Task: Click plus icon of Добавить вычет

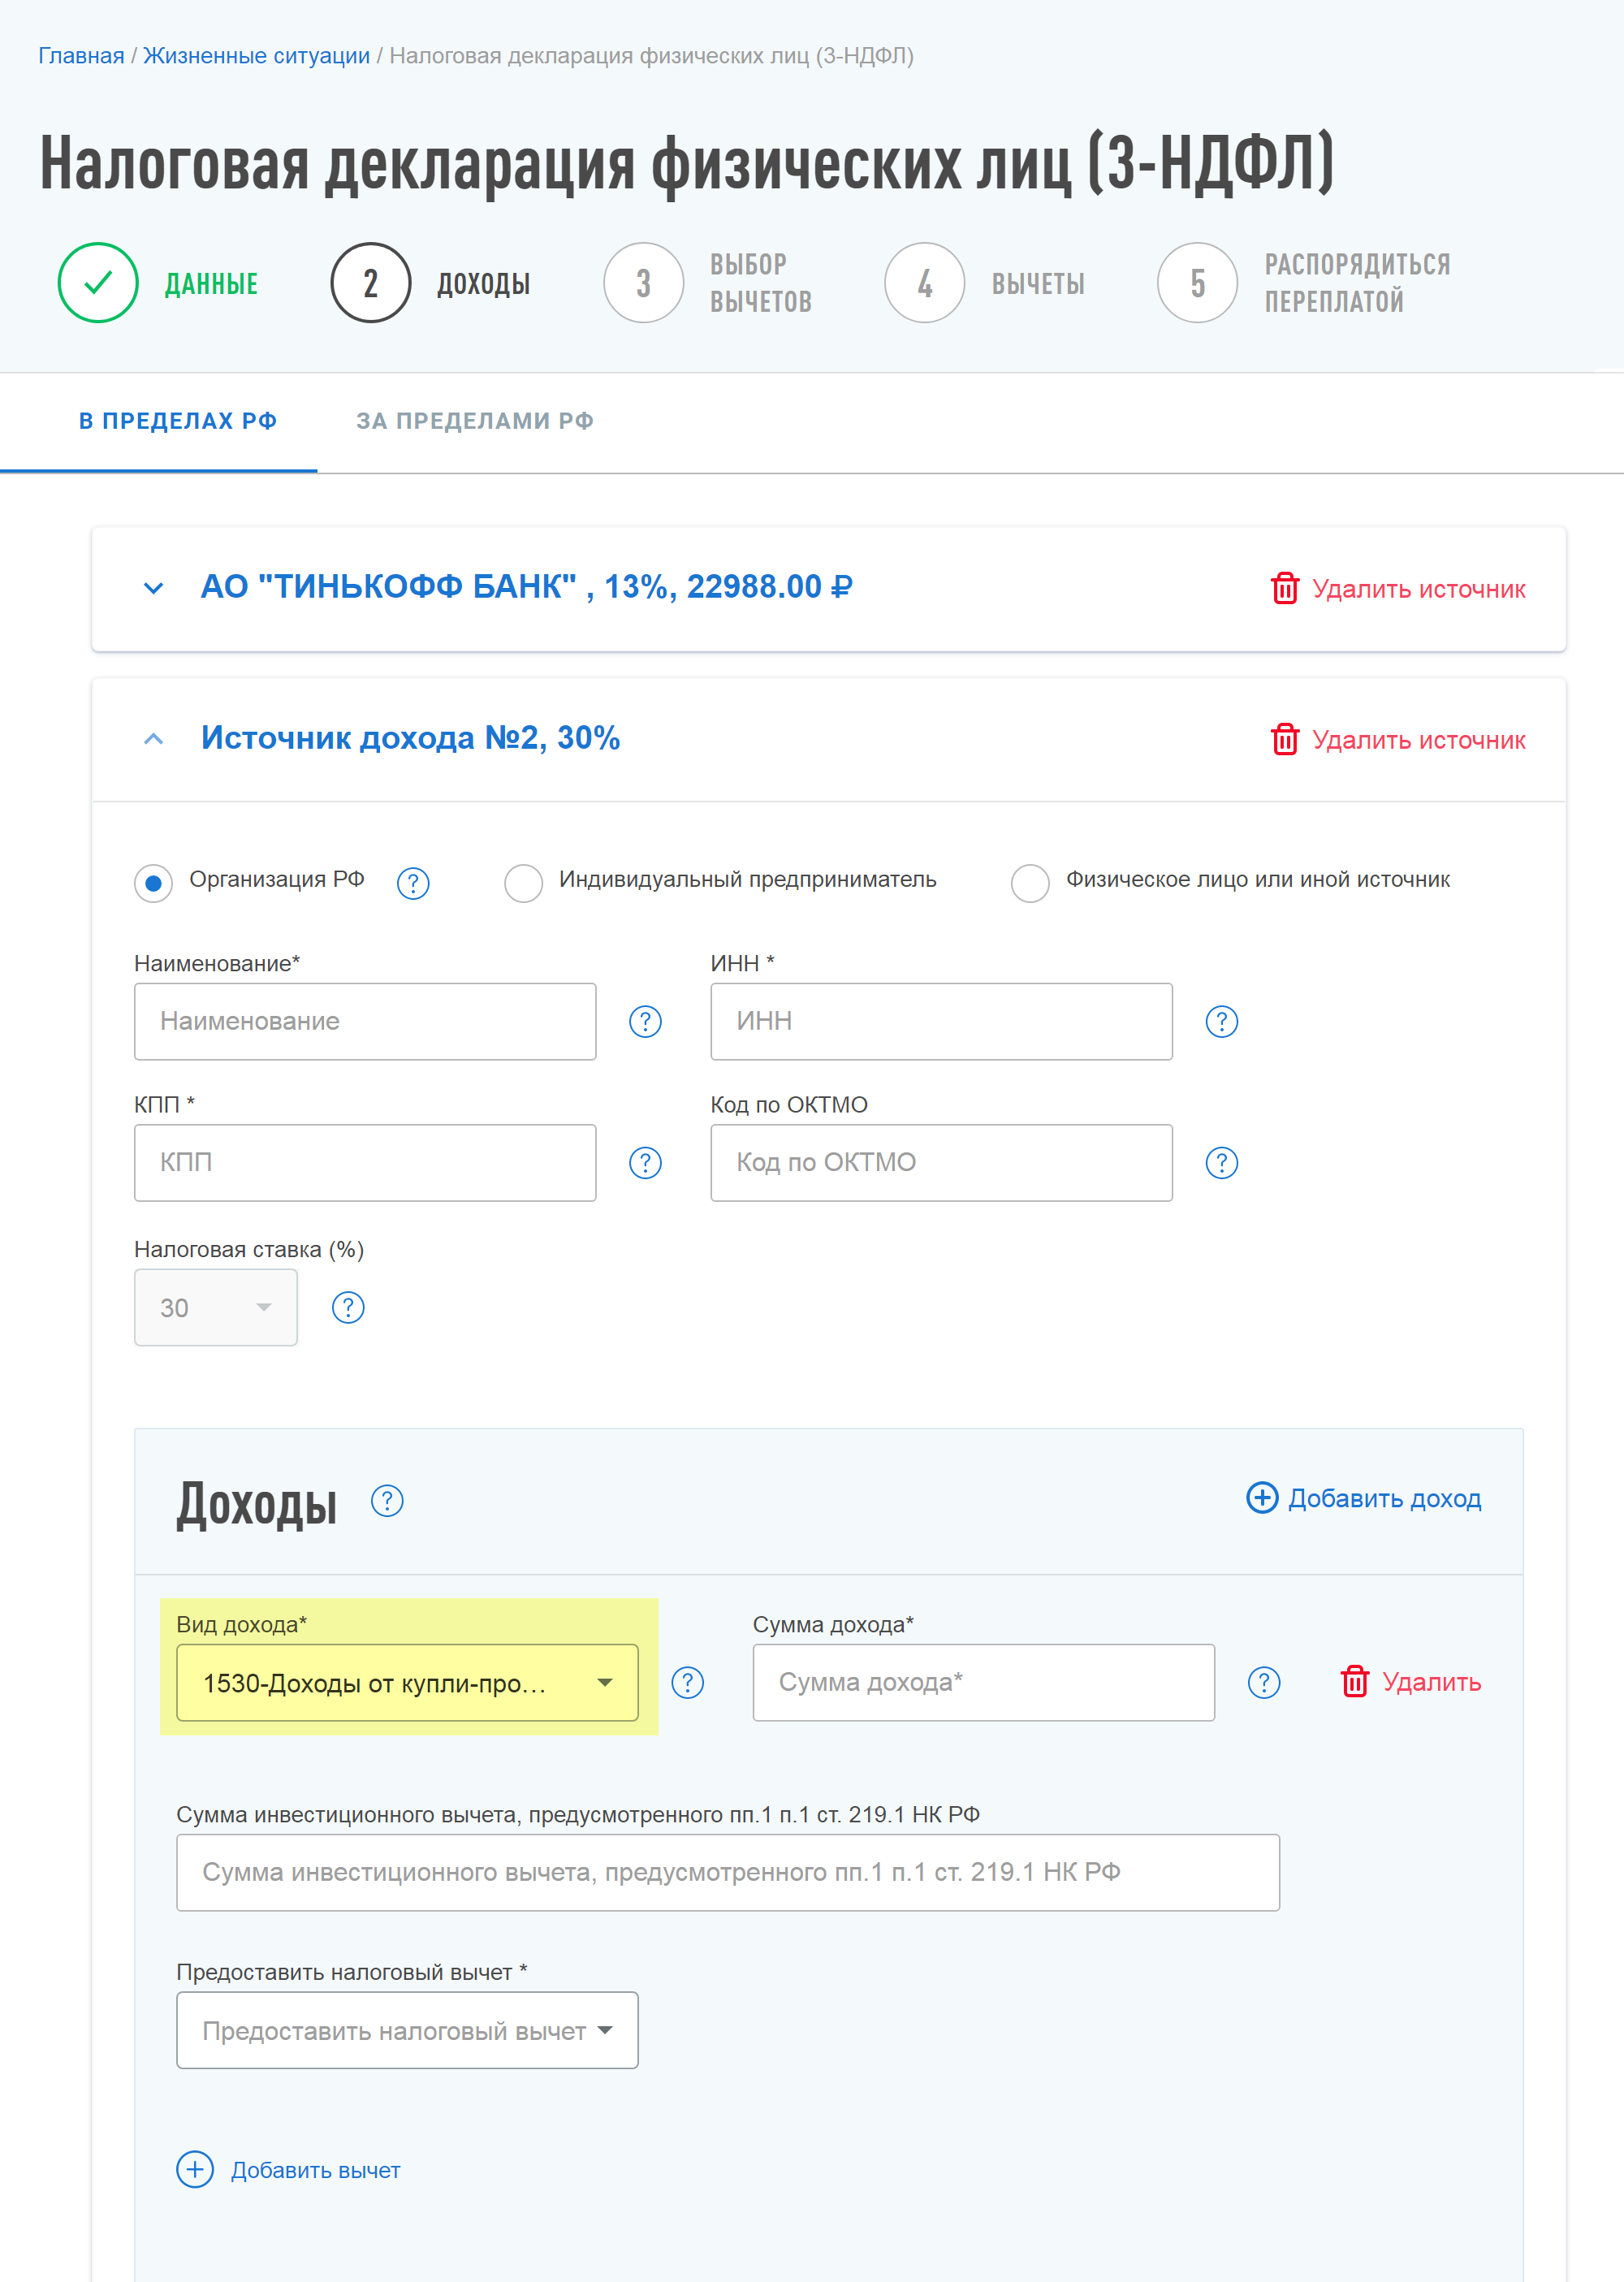Action: point(195,2169)
